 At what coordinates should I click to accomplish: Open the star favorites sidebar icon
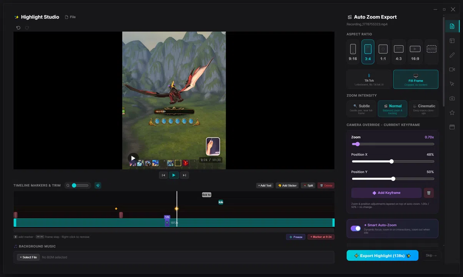(x=452, y=112)
